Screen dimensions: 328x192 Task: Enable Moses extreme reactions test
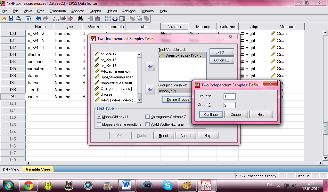(99, 124)
